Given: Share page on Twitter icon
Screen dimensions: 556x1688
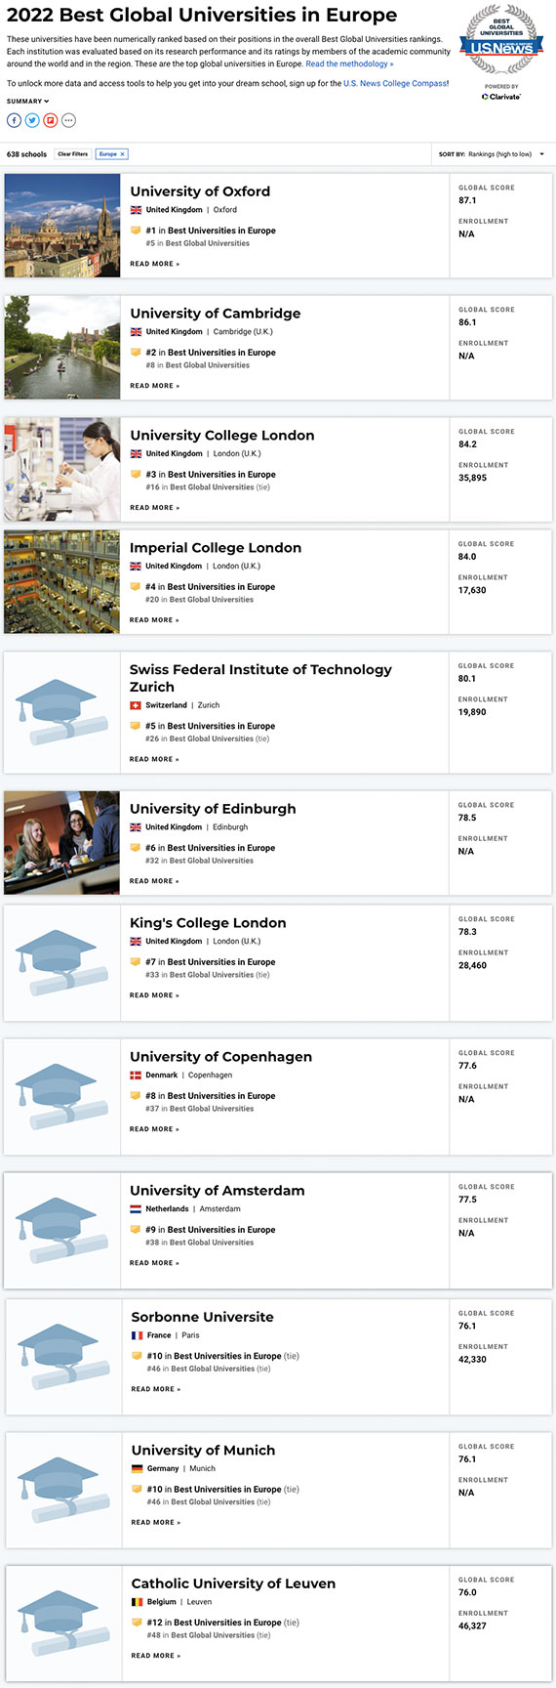Looking at the screenshot, I should pos(32,120).
